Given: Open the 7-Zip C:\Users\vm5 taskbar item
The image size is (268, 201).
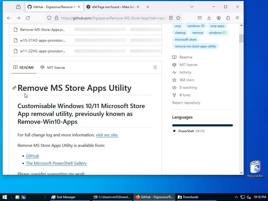Looking at the screenshot, I should (x=112, y=197).
